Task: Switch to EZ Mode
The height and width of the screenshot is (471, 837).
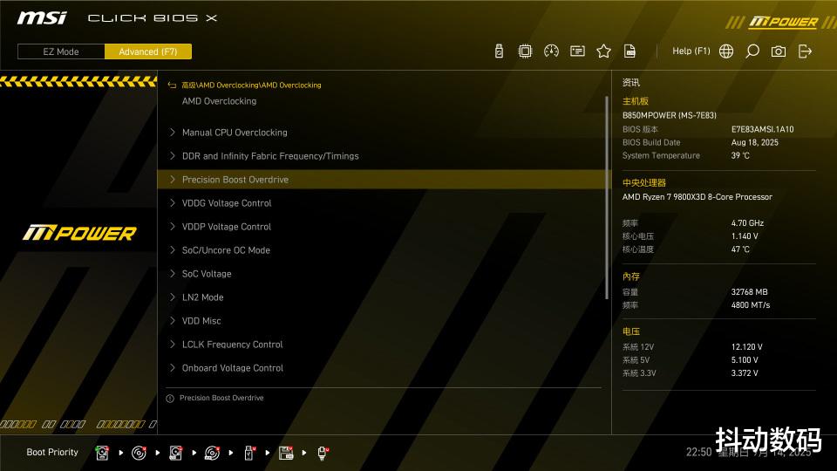Action: (61, 51)
